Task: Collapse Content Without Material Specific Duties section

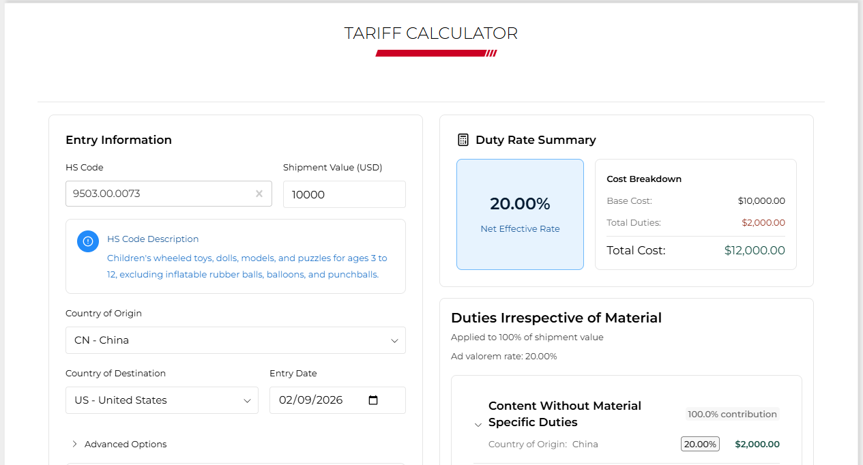Action: 478,425
